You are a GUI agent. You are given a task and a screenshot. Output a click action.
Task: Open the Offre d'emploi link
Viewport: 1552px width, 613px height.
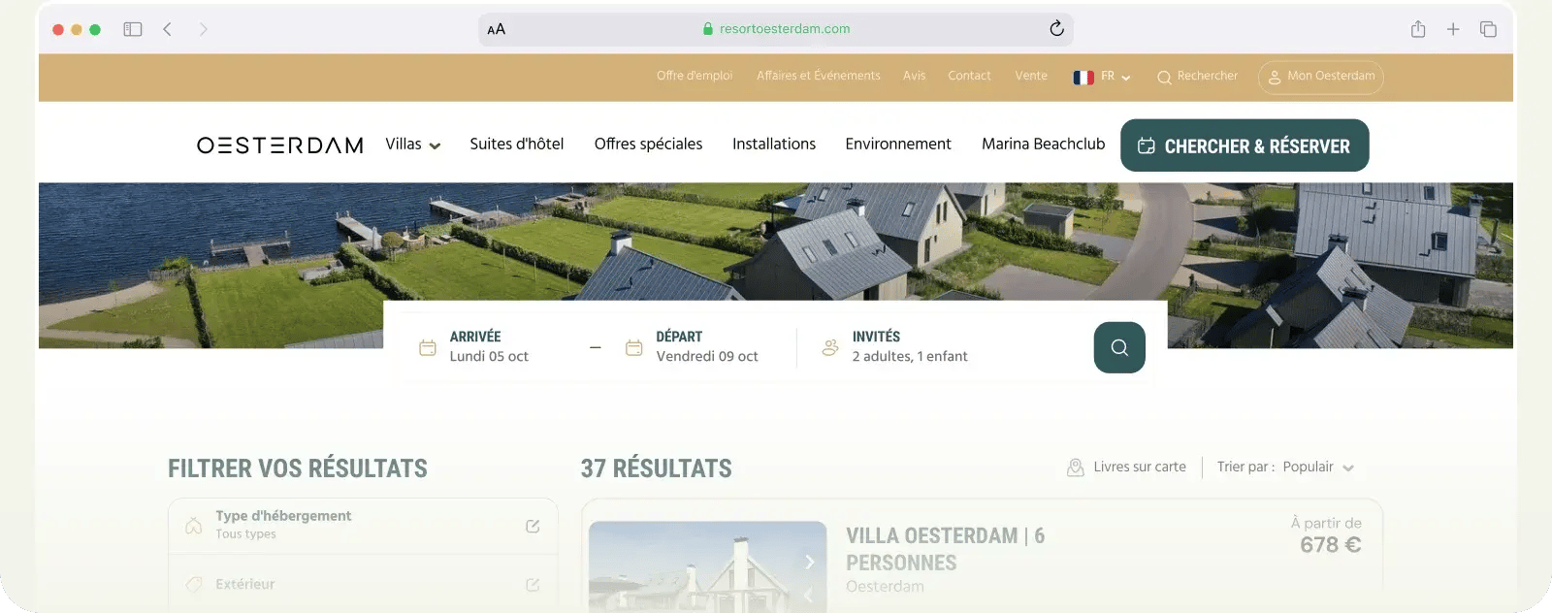coord(695,76)
